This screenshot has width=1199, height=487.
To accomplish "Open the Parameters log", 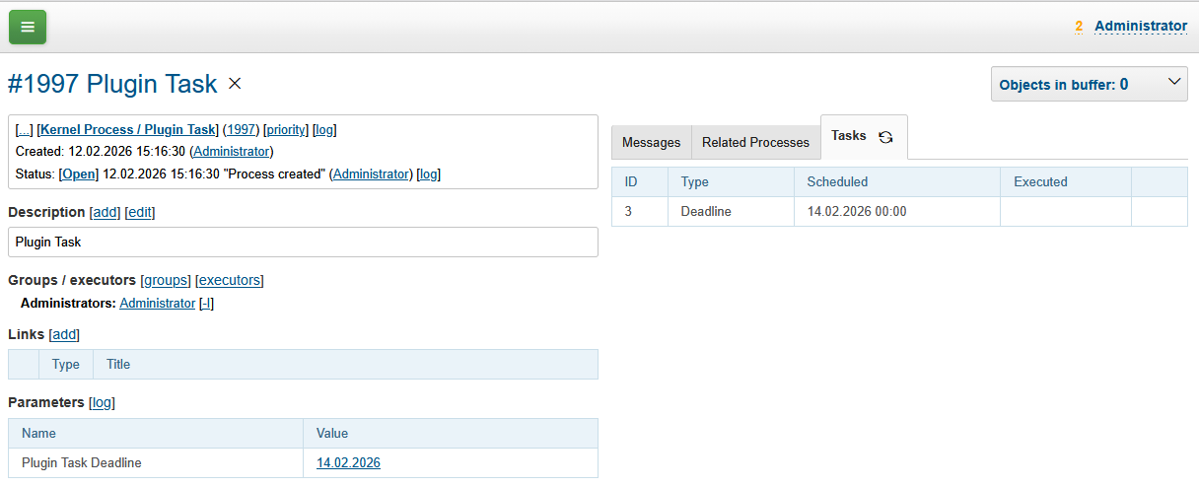I will [103, 403].
